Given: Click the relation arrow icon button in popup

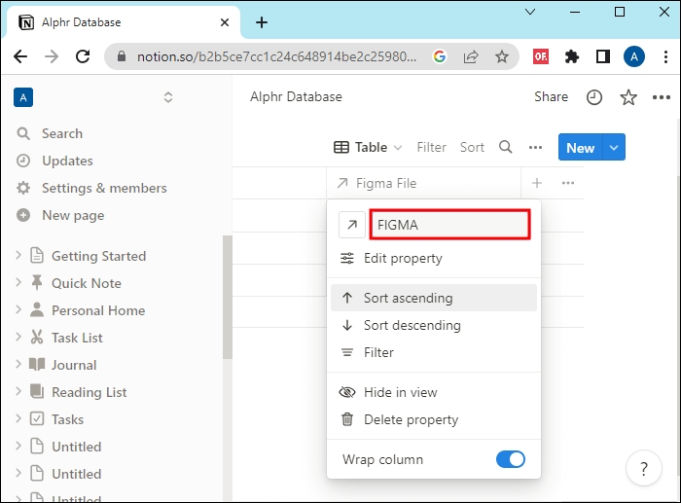Looking at the screenshot, I should (x=352, y=225).
